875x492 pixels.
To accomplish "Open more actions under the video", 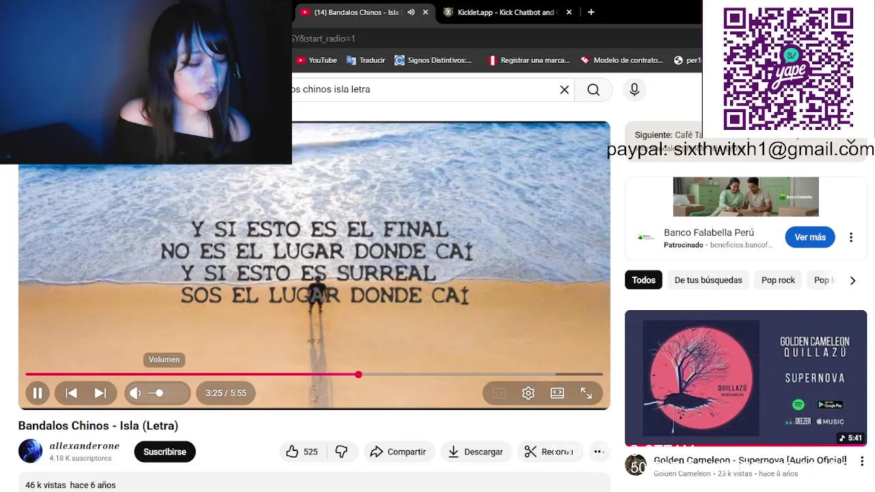I will (599, 452).
